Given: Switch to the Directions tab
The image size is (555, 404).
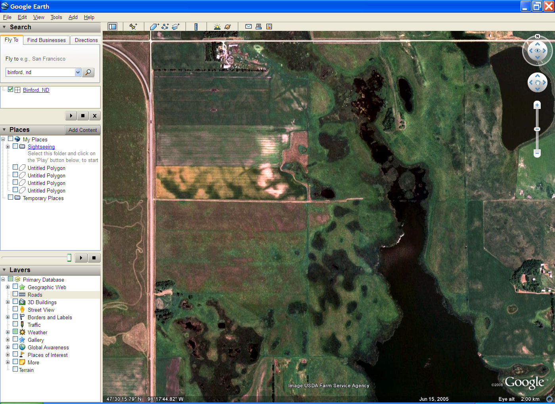Looking at the screenshot, I should coord(86,40).
